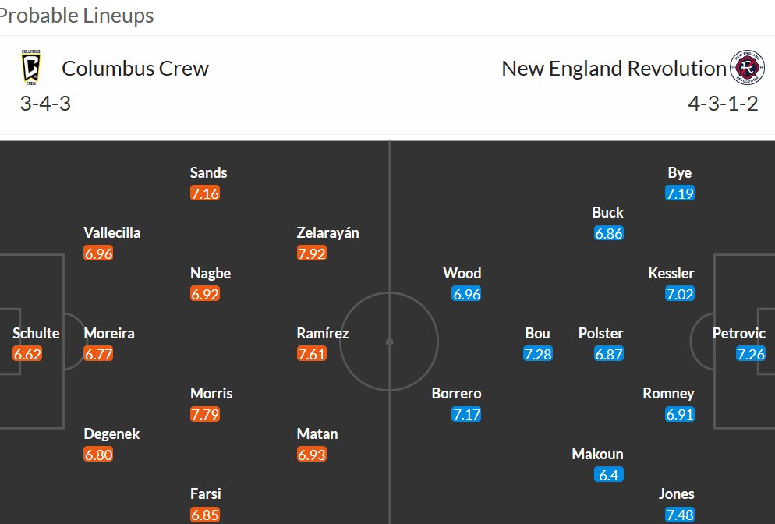Select Morris's 7.79 rating badge
Screen dimensions: 775x524
(x=205, y=414)
